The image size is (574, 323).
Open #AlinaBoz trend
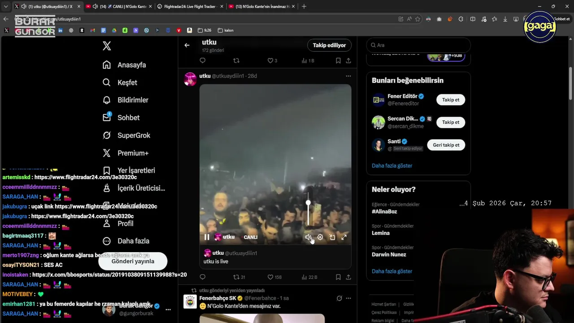pos(384,211)
